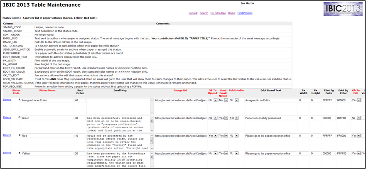Image resolution: width=366 pixels, height=169 pixels.
Task: Click the Px Height field in Green row
Action: (x=315, y=118)
